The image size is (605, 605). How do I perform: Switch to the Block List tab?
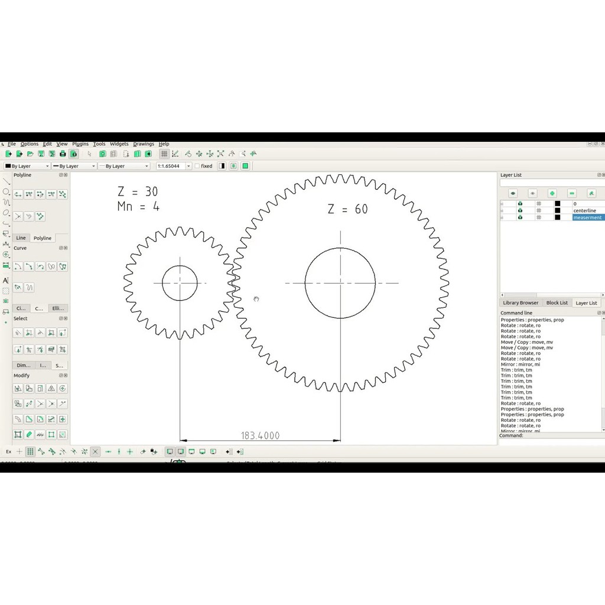coord(557,303)
